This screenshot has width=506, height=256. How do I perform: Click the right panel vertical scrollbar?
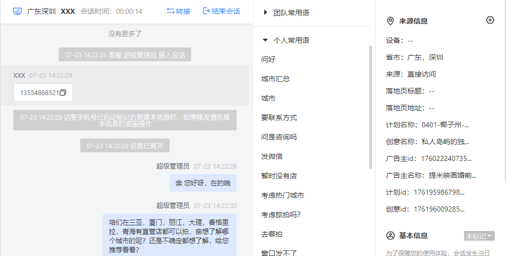(x=504, y=90)
